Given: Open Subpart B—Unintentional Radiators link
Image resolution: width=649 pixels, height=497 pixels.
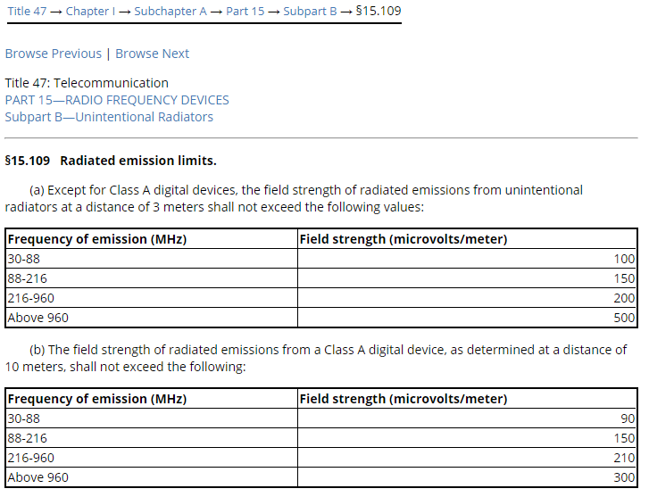Looking at the screenshot, I should coord(109,117).
